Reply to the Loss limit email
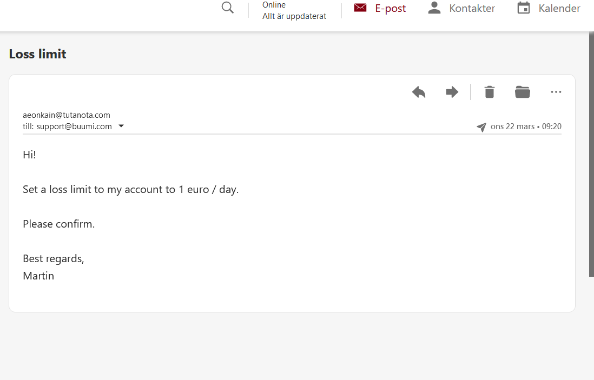This screenshot has width=594, height=380. 419,92
